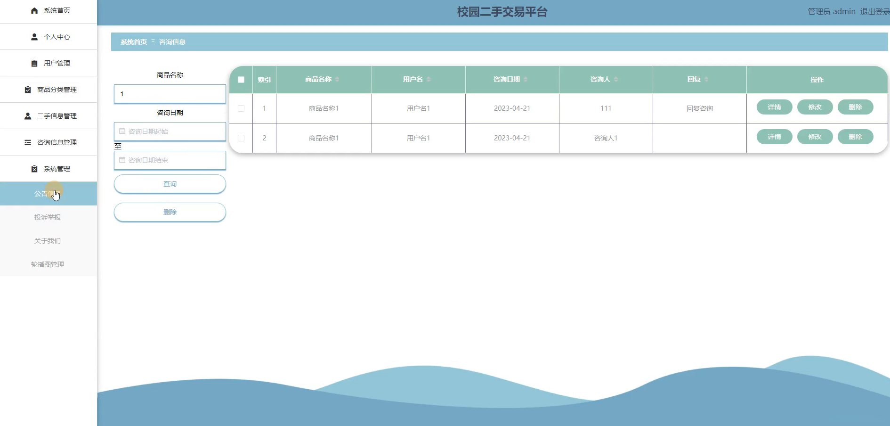The image size is (890, 426).
Task: Click the 咨询人1 cell
Action: pos(606,138)
